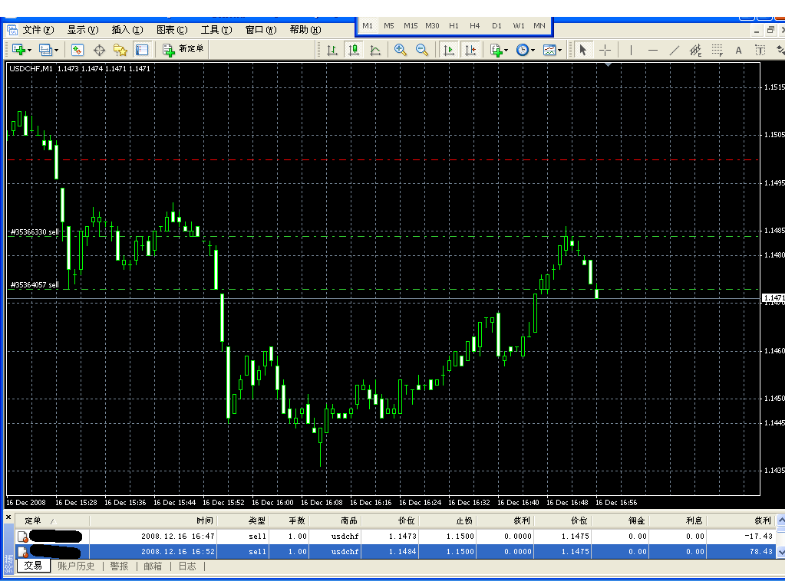
Task: Switch to 警报 alerts tab
Action: (x=119, y=566)
